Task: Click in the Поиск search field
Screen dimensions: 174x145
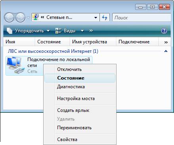Action: (x=141, y=17)
